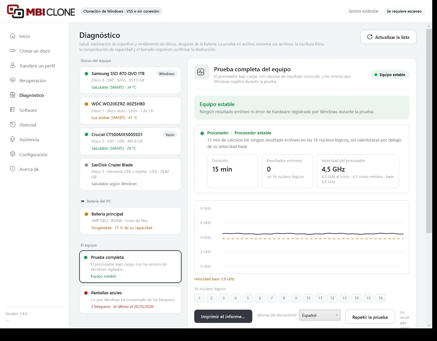Click the refresh icon in Actualizar la lista
The width and height of the screenshot is (437, 341).
370,37
